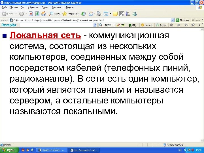This screenshot has height=153, width=204.
Task: Click red shield tray icon
Action: click(193, 150)
